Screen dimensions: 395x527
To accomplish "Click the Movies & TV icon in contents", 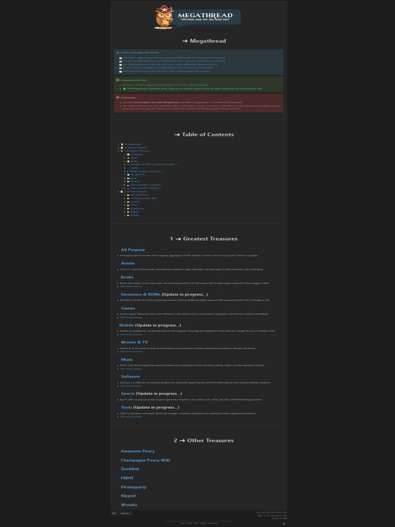I will (128, 175).
